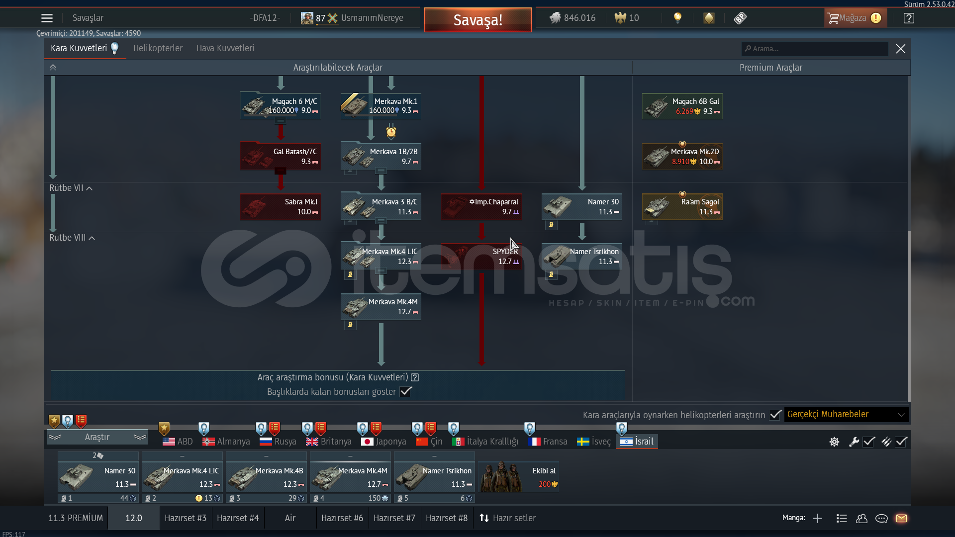This screenshot has height=537, width=955.
Task: Click the light bulb hint icon in top bar
Action: click(677, 18)
